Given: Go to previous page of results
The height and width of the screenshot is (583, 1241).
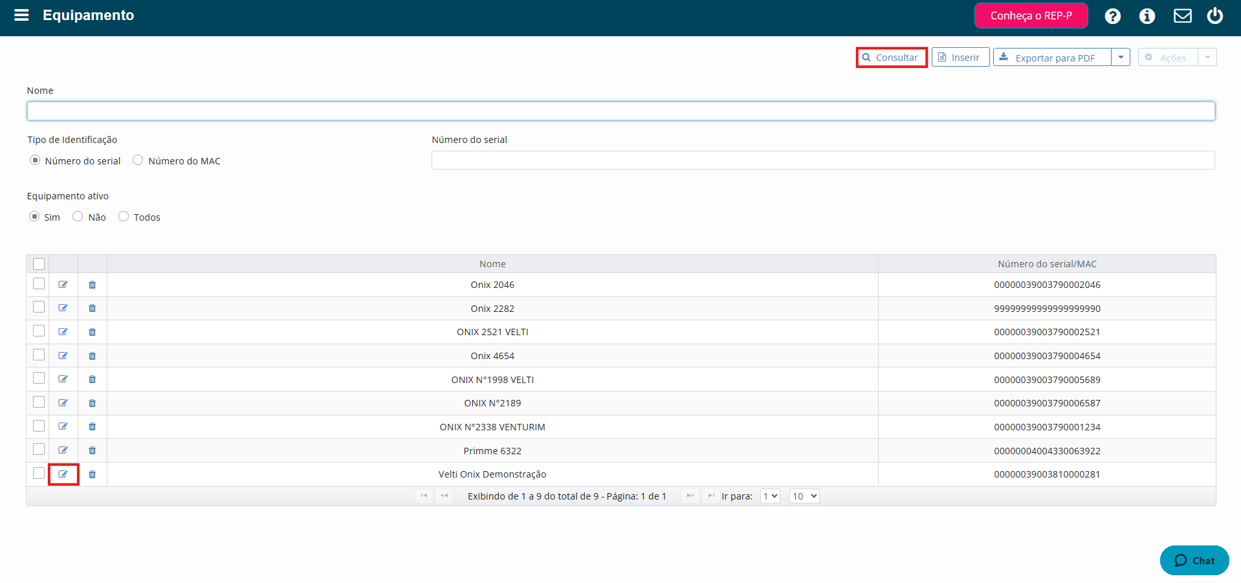Looking at the screenshot, I should click(x=445, y=496).
